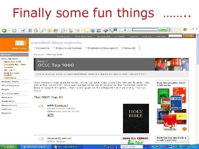Open About OCLC in top navigation
The image size is (199, 149).
[x=63, y=36]
